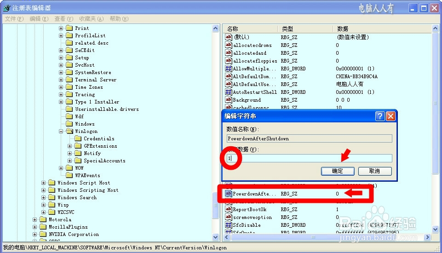Click the DWORD icon of SfcDisable value
Viewport: 442px width, 253px height.
(x=228, y=225)
